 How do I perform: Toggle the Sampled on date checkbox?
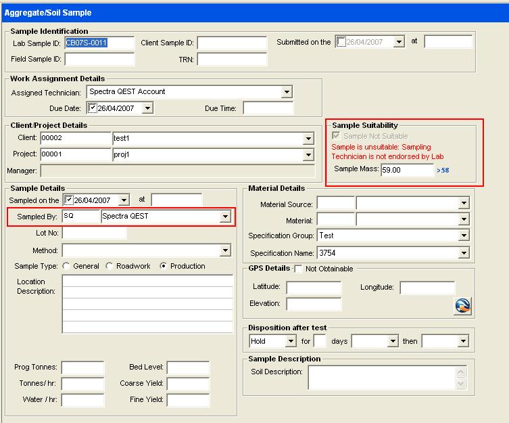click(68, 200)
